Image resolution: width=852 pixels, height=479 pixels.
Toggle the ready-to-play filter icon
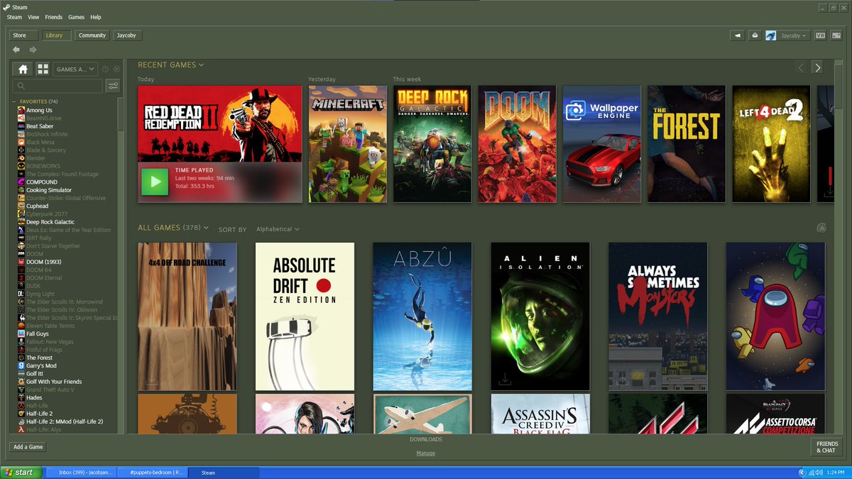[116, 69]
